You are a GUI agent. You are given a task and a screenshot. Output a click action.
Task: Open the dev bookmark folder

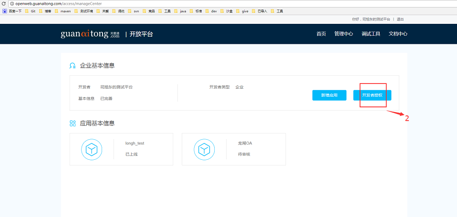tap(211, 11)
